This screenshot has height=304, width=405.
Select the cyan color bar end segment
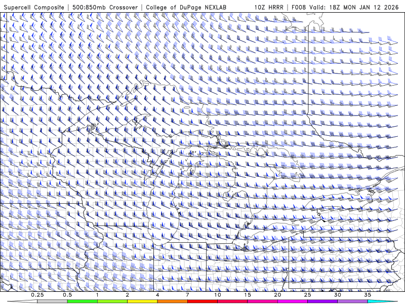click(383, 301)
